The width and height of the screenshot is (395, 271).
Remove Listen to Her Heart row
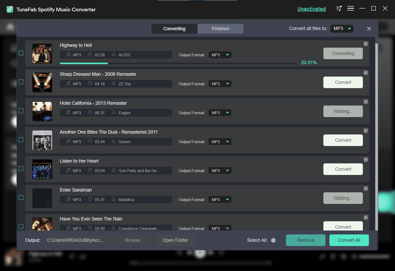click(x=366, y=160)
